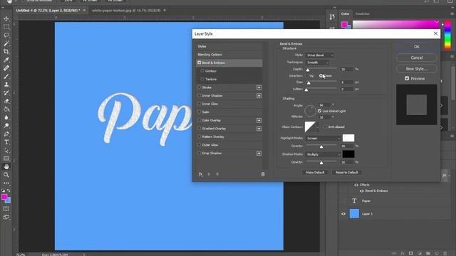
Task: Open the Swatches panel tab
Action: (363, 14)
